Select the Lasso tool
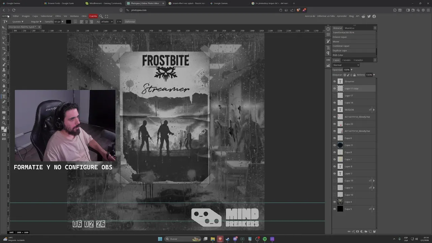 [4, 38]
